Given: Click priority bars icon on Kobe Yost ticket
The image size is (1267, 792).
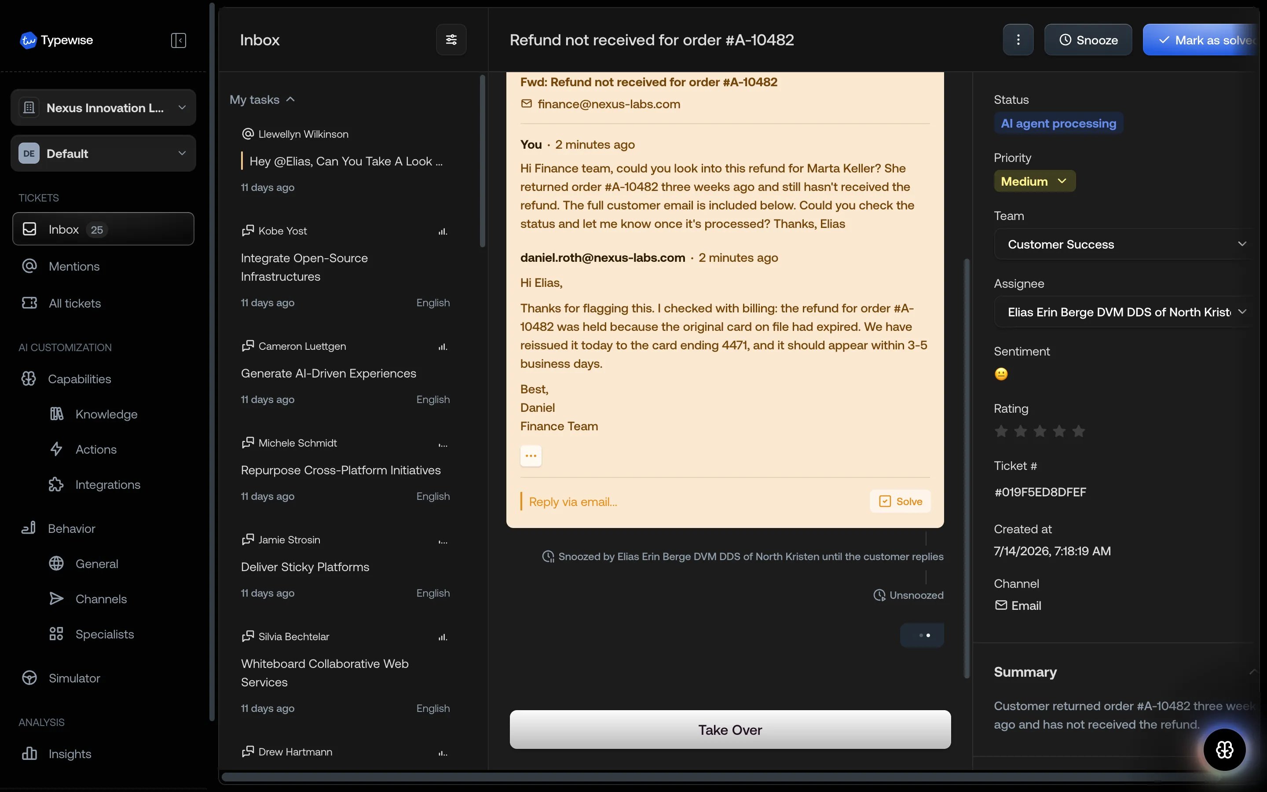Looking at the screenshot, I should (x=443, y=231).
